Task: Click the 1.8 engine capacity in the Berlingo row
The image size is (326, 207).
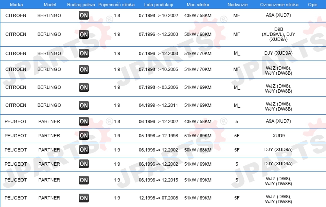Action: point(117,15)
